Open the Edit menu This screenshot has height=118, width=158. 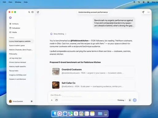[4, 2]
